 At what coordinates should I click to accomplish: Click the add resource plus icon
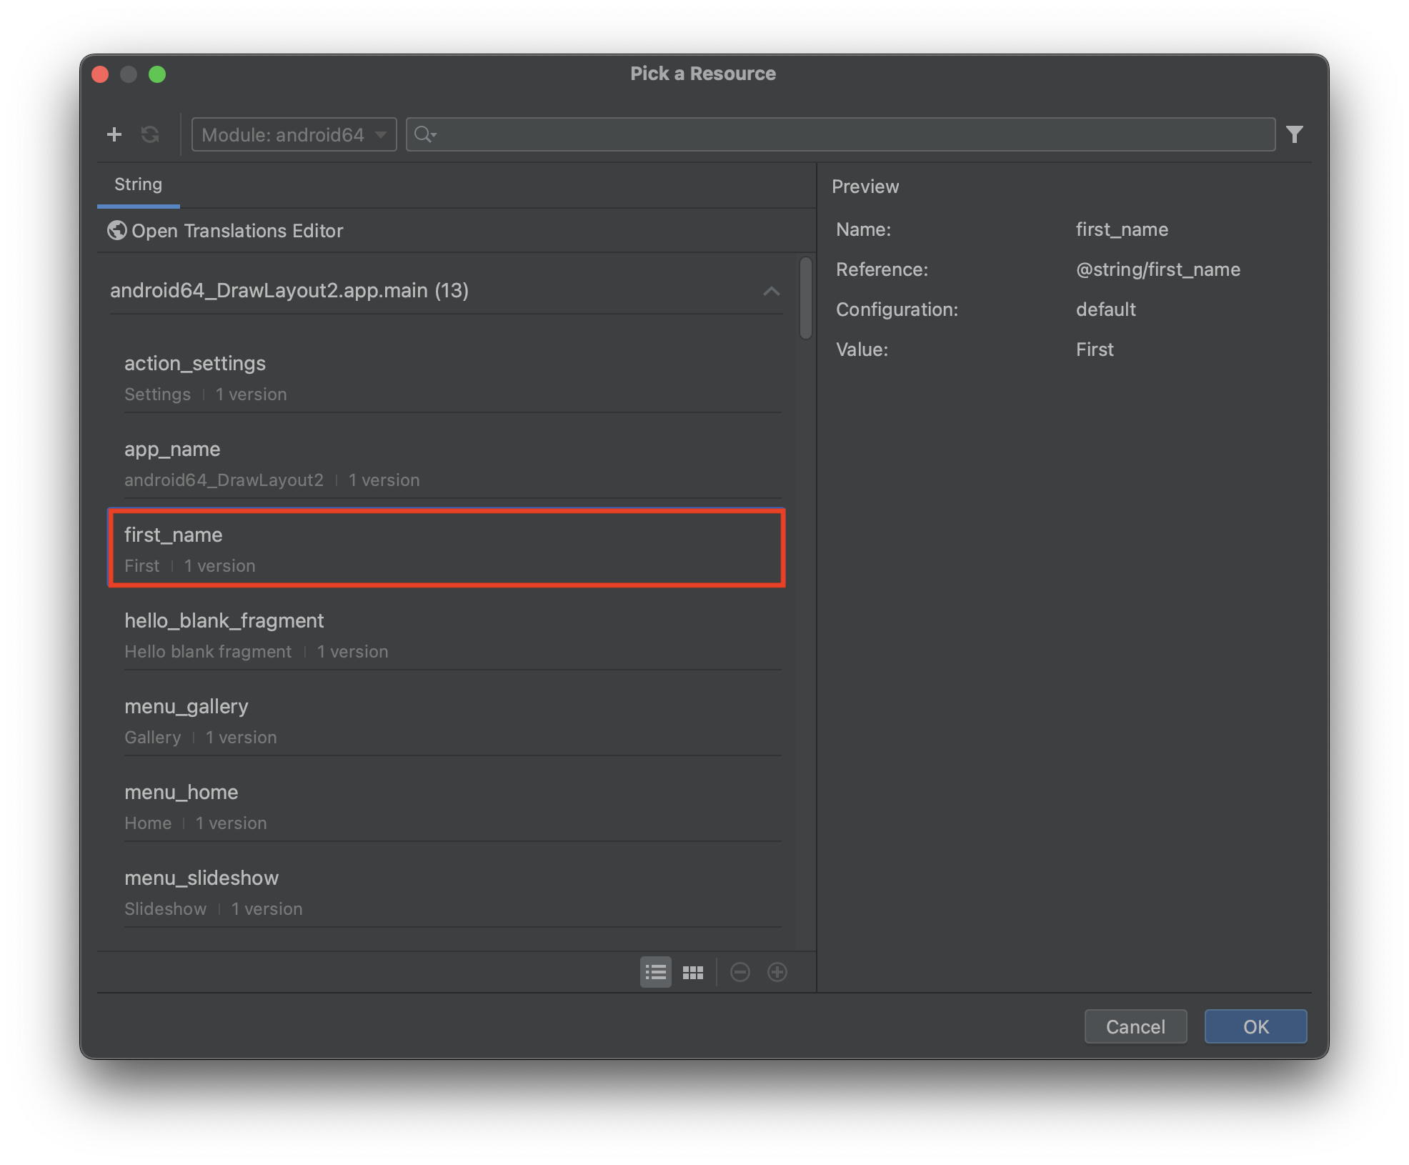click(x=114, y=134)
